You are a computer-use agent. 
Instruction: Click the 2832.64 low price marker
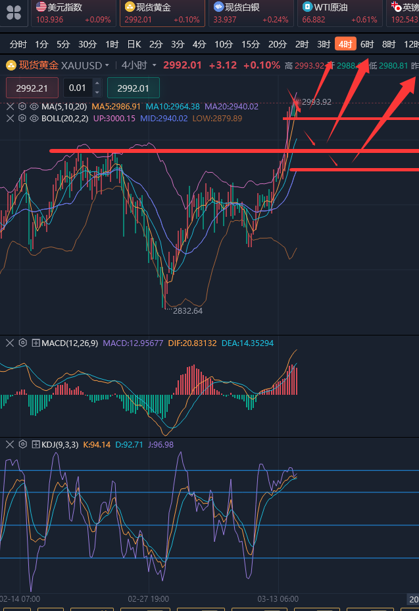point(187,310)
